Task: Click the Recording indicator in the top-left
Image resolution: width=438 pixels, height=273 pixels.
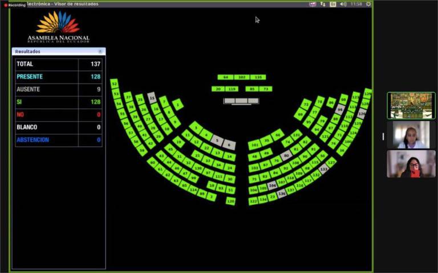Action: (14, 5)
